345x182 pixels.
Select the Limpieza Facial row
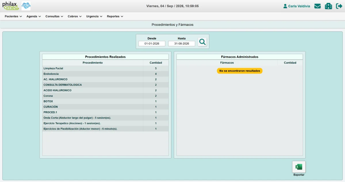(x=106, y=69)
